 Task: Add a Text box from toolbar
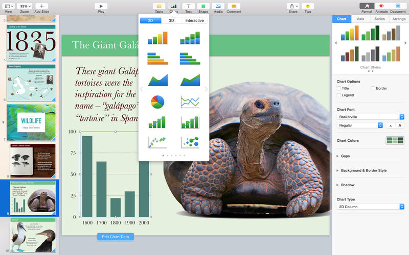188,6
